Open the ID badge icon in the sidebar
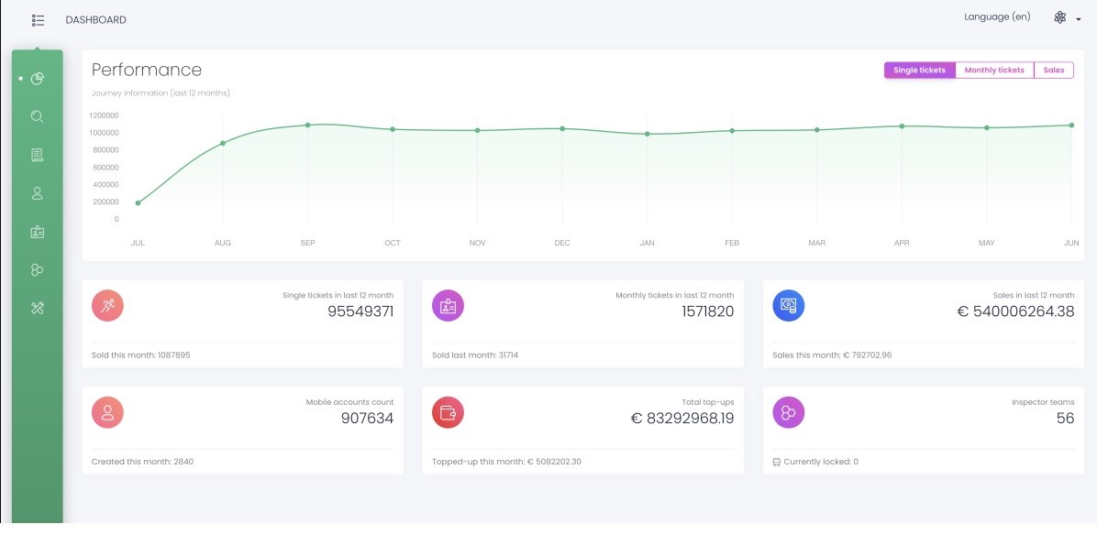This screenshot has width=1097, height=535. 37,232
